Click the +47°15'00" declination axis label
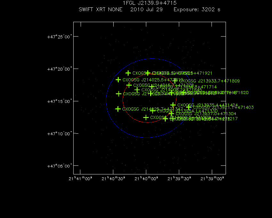Screen dimensions: 272x218 click(x=60, y=101)
